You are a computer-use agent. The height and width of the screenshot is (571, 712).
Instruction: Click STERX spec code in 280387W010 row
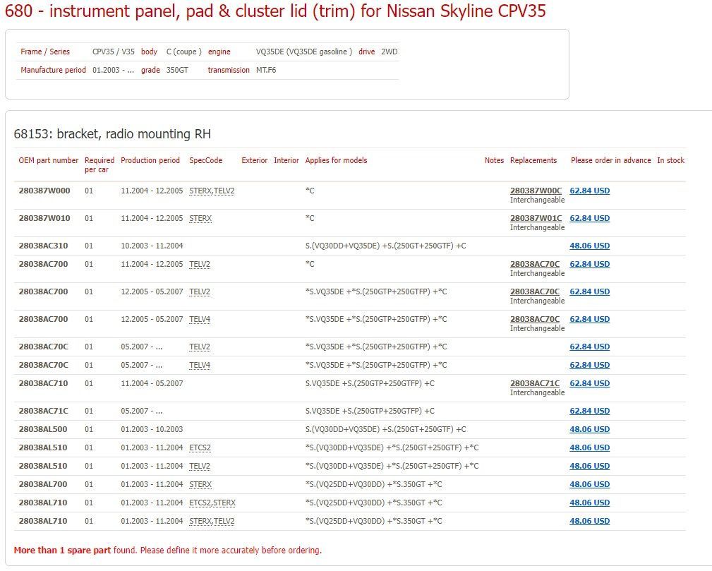[200, 218]
